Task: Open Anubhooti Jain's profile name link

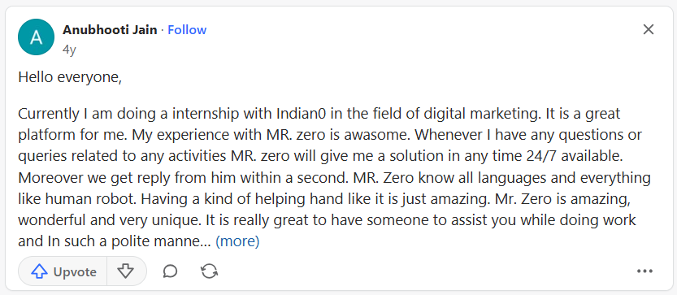Action: 110,30
